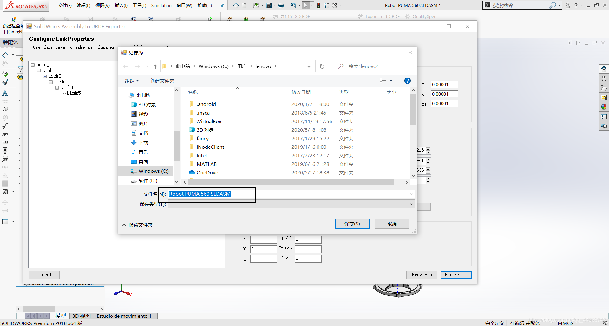The image size is (609, 326).
Task: Click the refresh icon in Save As dialog
Action: [322, 66]
